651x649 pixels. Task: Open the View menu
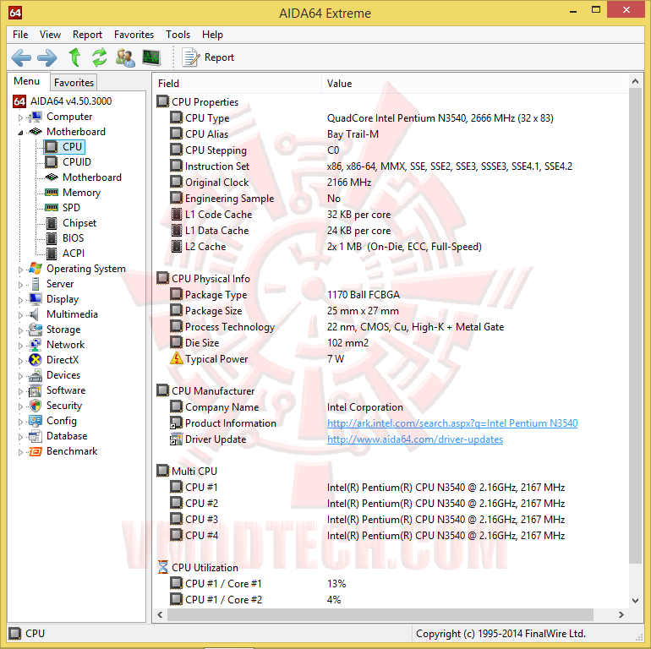(50, 35)
